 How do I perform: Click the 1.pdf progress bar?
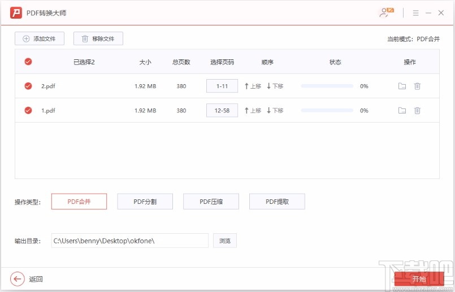[x=327, y=111]
